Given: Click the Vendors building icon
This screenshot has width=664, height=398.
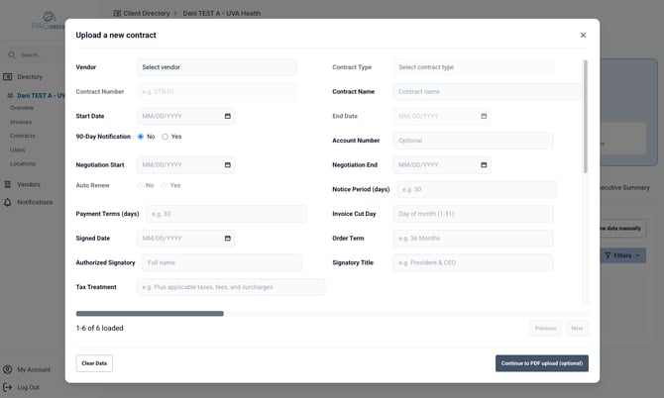Looking at the screenshot, I should coord(8,184).
